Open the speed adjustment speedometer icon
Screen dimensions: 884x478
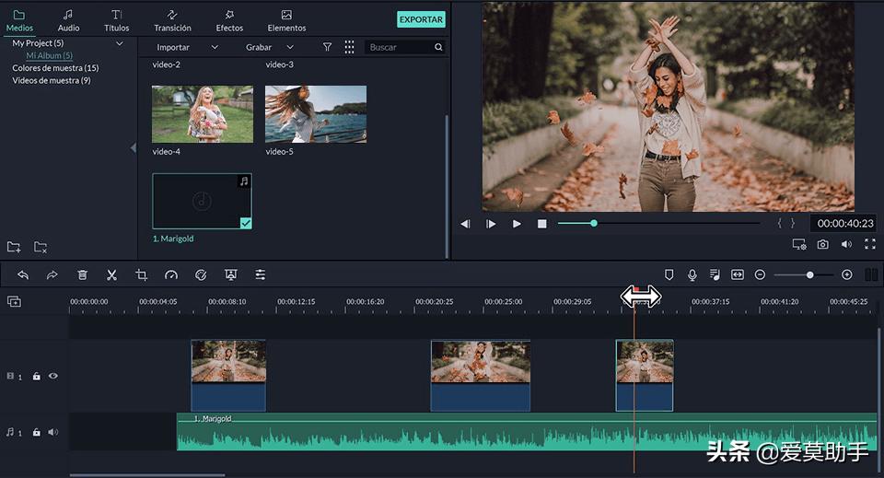coord(170,274)
